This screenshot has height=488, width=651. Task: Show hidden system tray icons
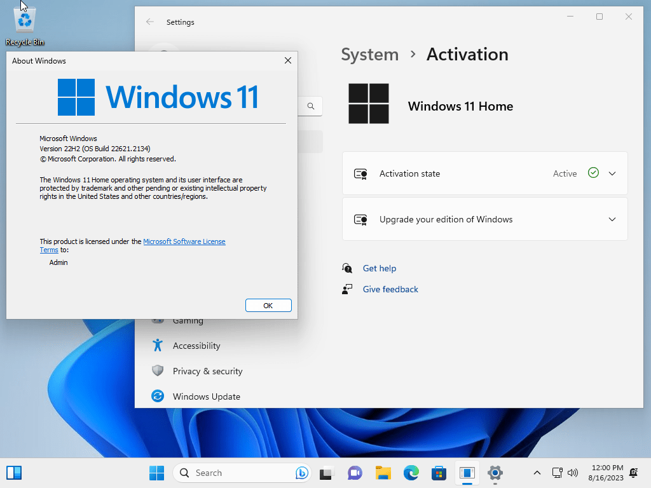coord(537,473)
